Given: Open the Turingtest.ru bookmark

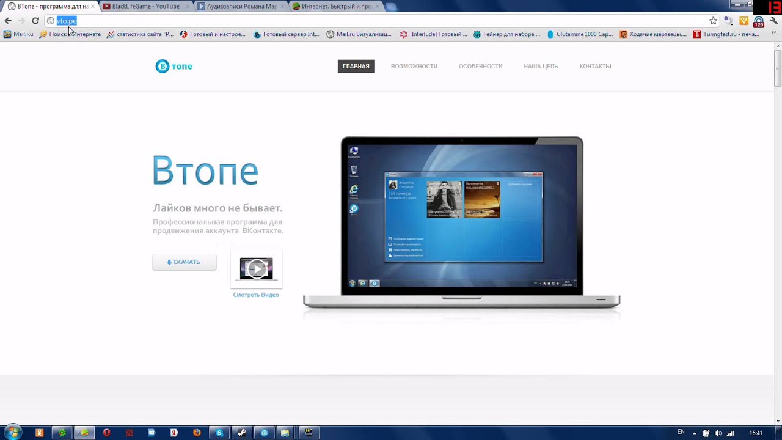Looking at the screenshot, I should pos(726,34).
